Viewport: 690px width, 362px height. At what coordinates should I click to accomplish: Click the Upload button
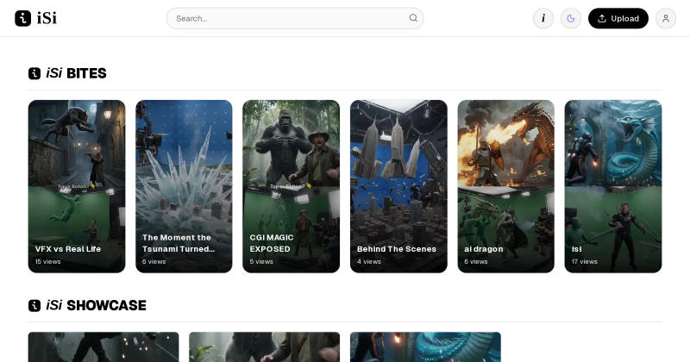(618, 18)
